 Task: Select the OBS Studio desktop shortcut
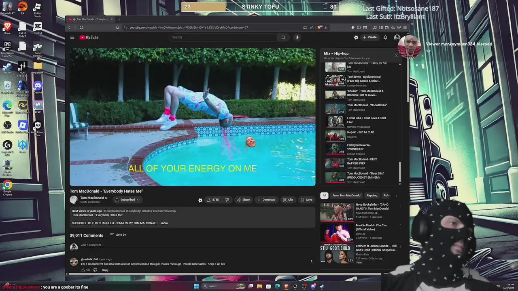(x=7, y=127)
